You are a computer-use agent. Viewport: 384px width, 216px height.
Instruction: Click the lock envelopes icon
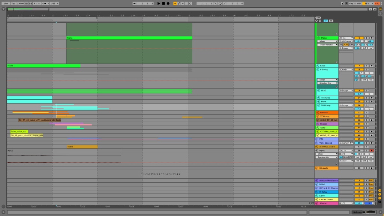331,21
